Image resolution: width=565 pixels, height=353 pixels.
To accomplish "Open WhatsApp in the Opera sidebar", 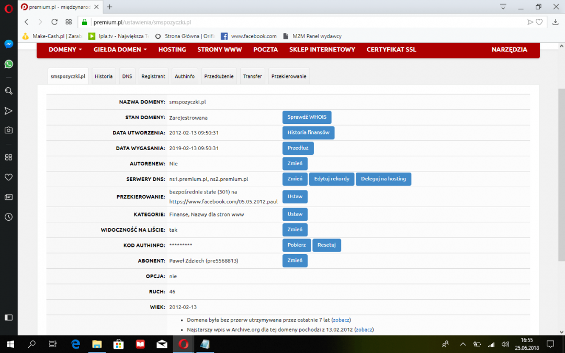I will pyautogui.click(x=8, y=64).
